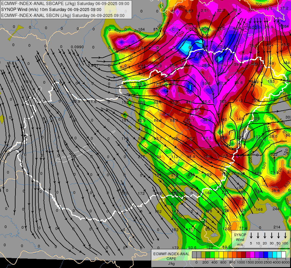Image resolution: width=291 pixels, height=268 pixels.
Task: Click the map value '122'
Action: click(210, 247)
